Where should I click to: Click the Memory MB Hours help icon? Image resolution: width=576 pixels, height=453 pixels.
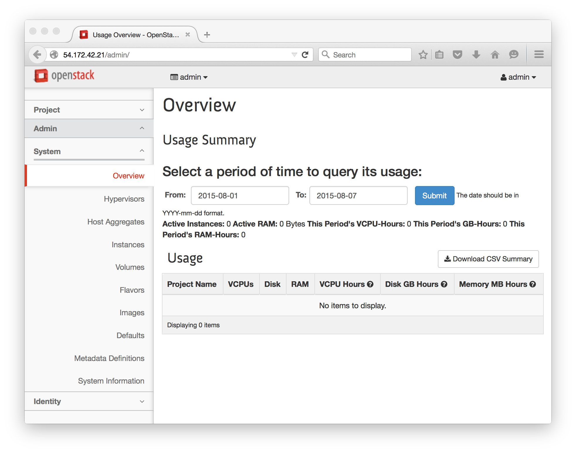coord(533,284)
